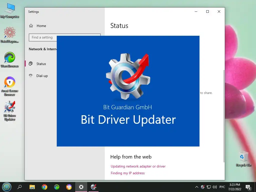Launch WaveBrowser from taskbar

(x=57, y=187)
